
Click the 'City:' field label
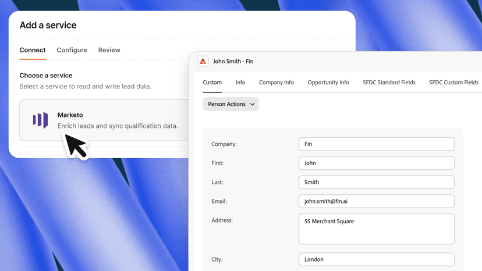pos(217,259)
